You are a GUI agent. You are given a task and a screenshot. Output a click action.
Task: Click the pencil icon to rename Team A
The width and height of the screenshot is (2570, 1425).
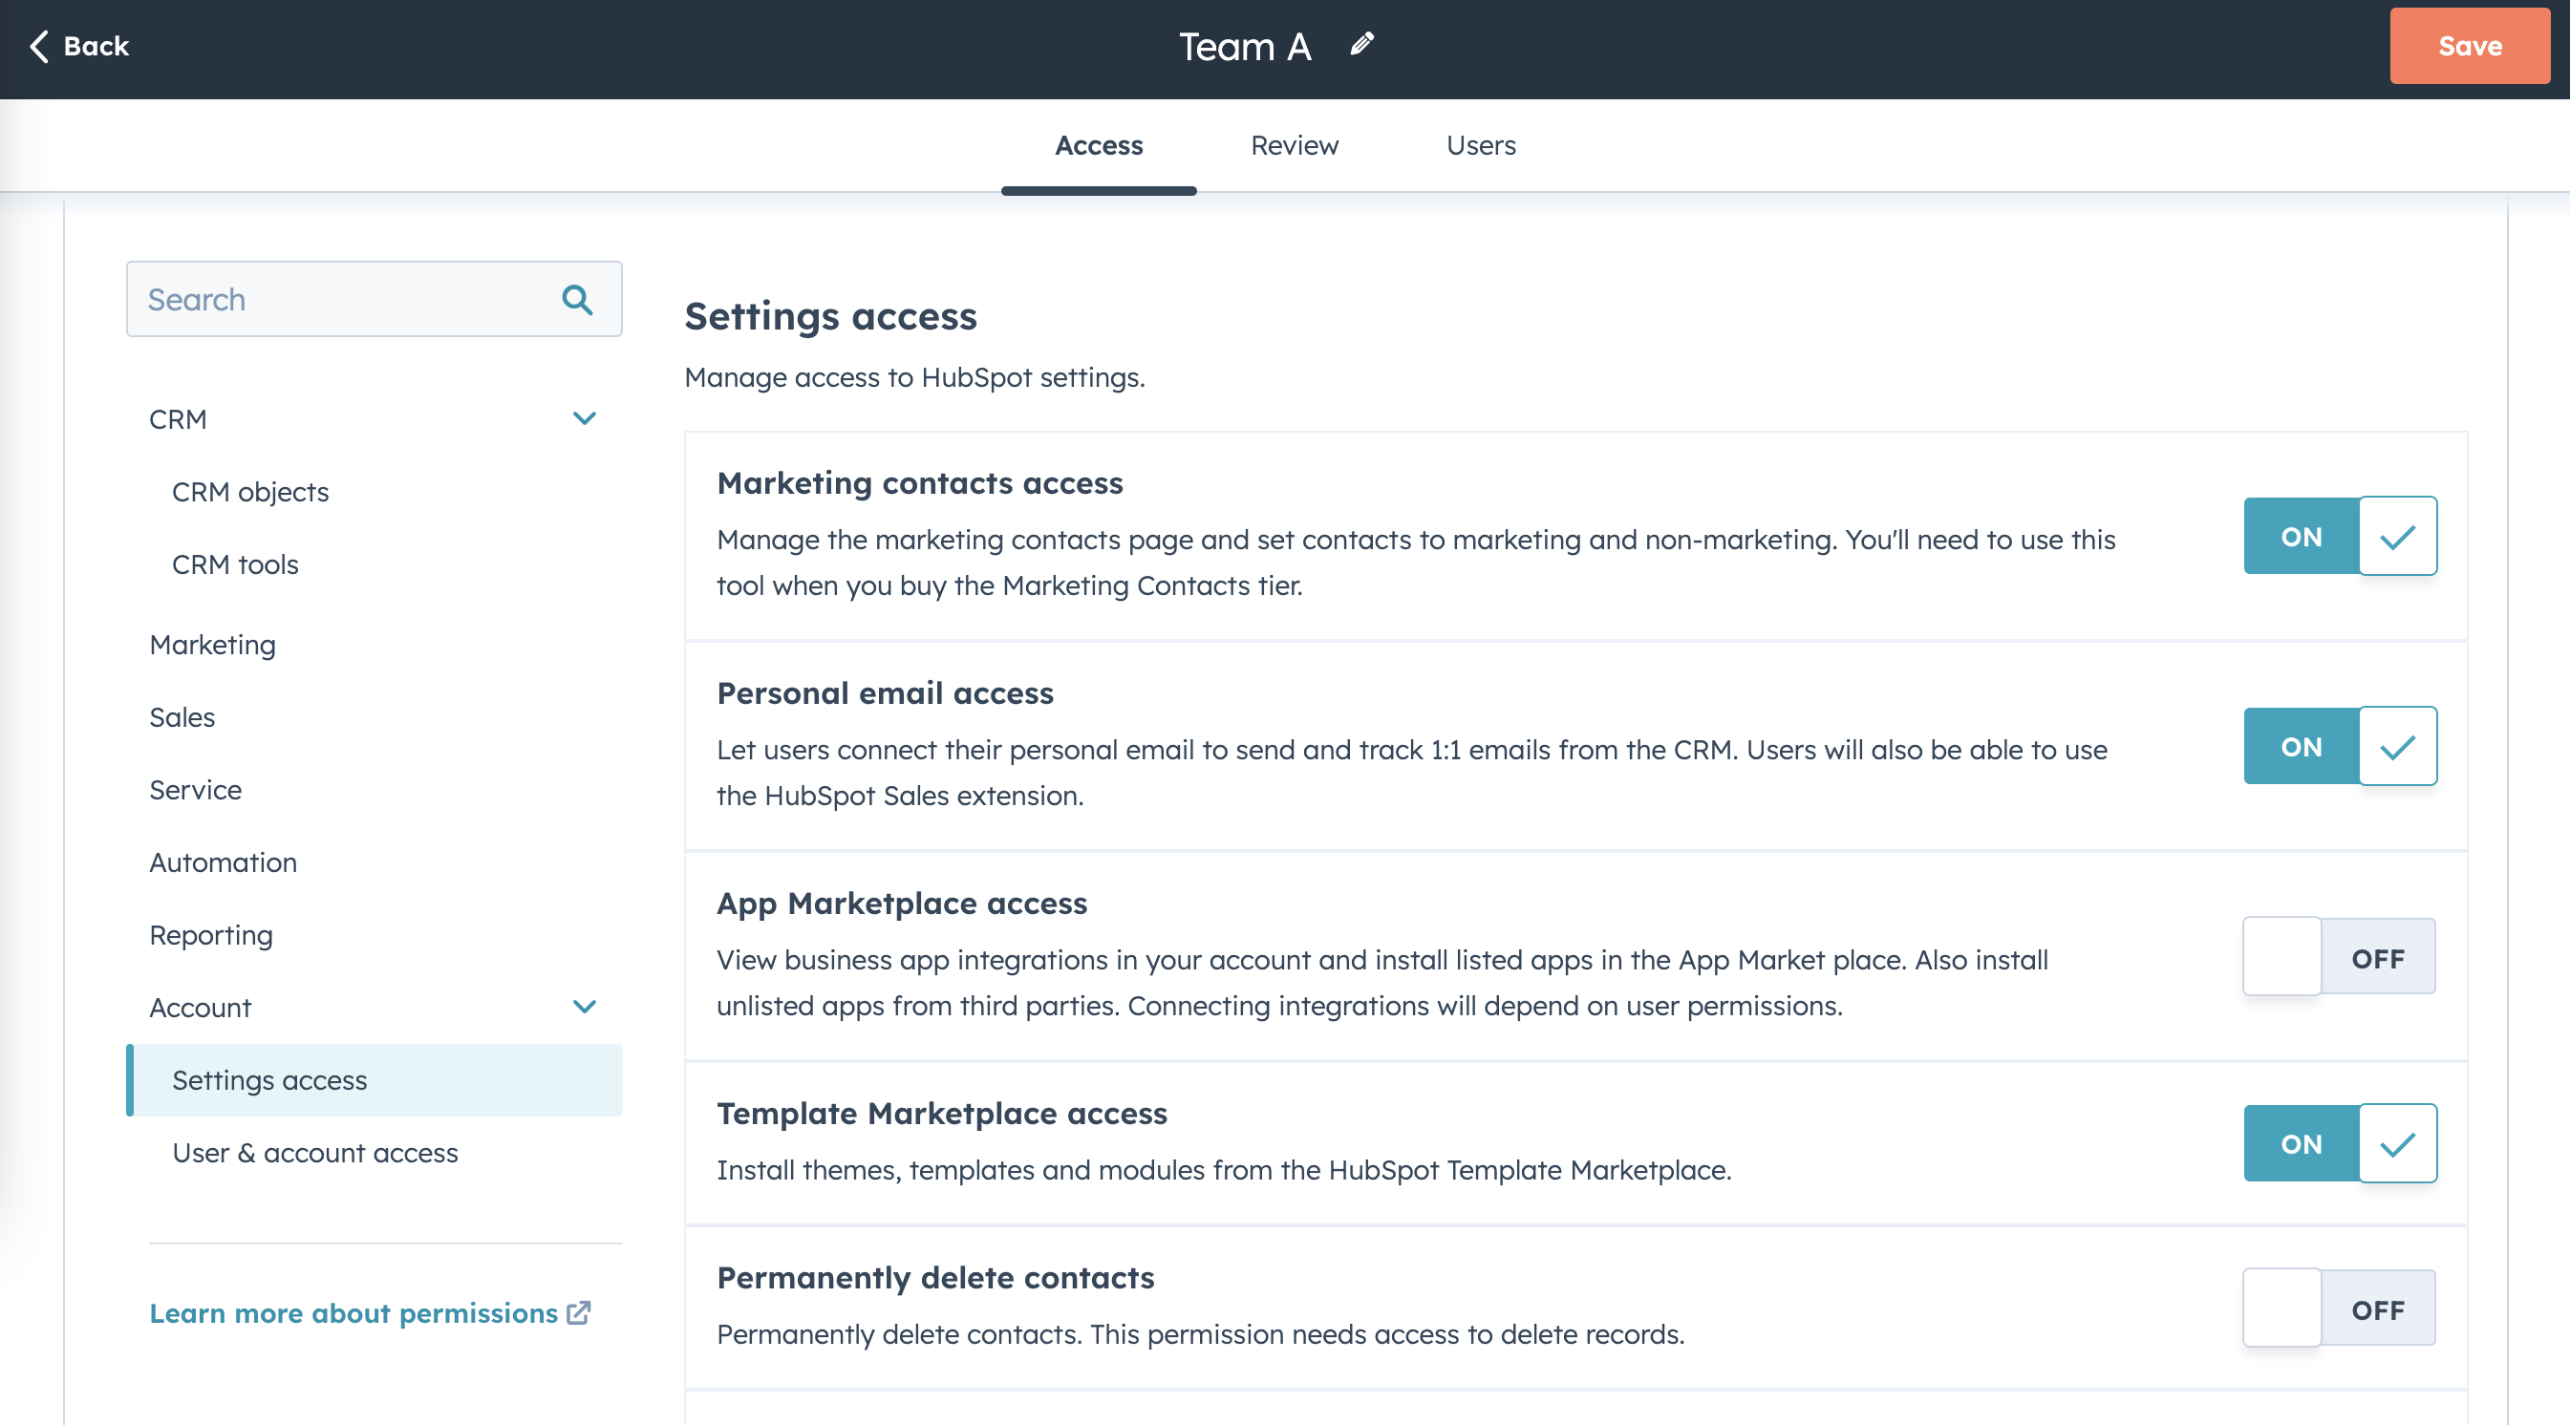(x=1361, y=44)
